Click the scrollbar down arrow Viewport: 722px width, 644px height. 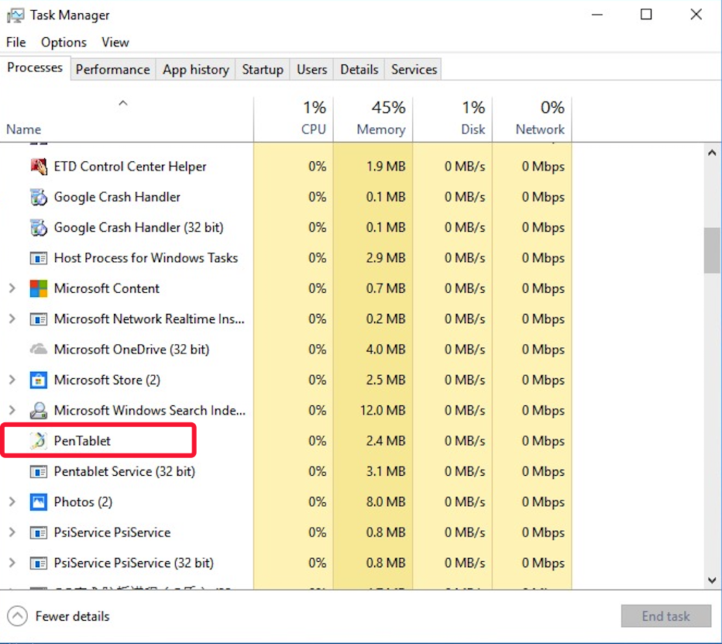coord(712,580)
